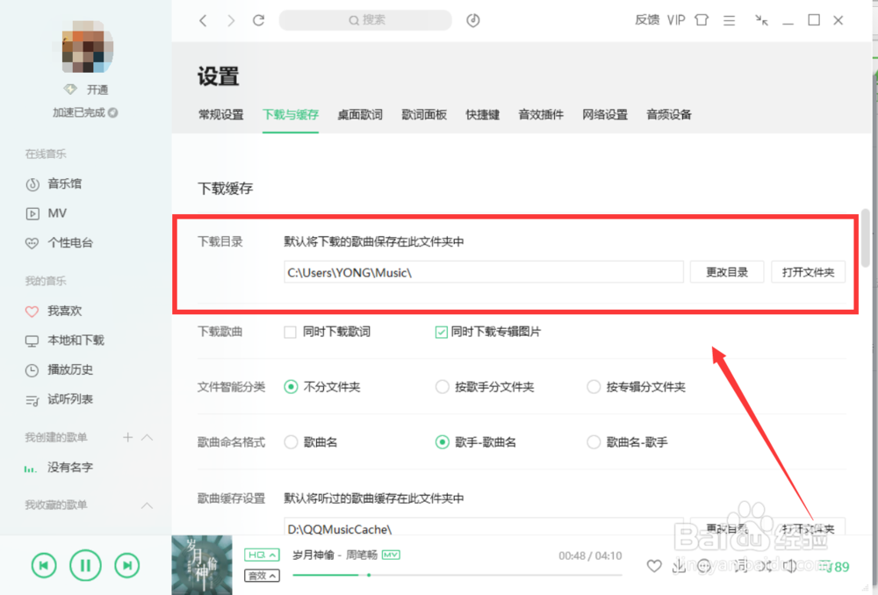Screen dimensions: 878x595
Task: Select 歌曲名 naming format
Action: [x=291, y=442]
